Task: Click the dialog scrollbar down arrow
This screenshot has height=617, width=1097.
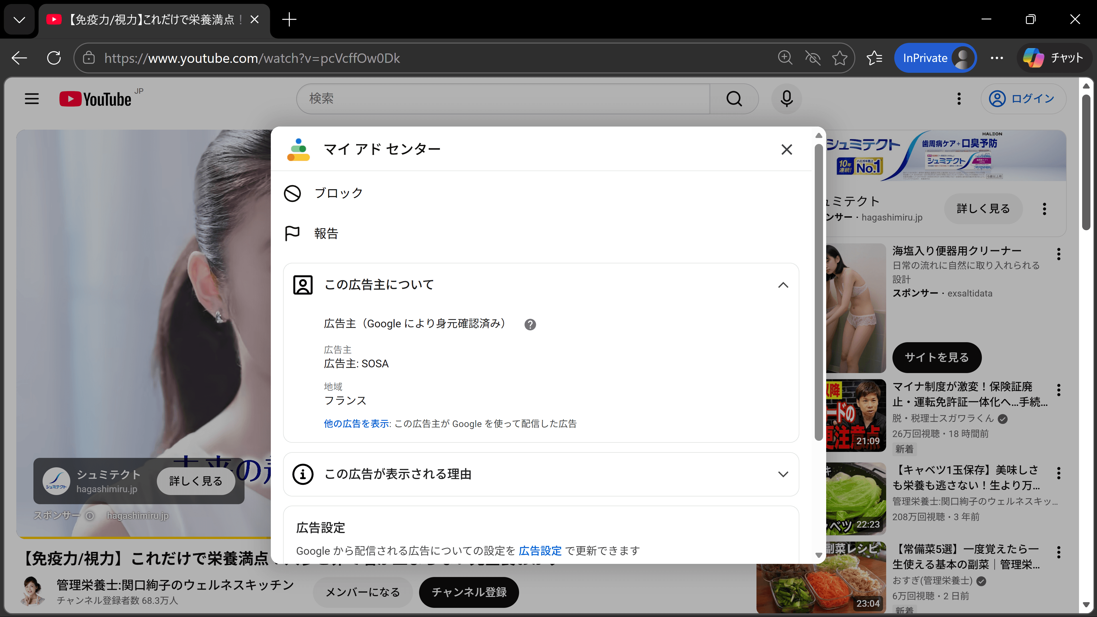Action: pyautogui.click(x=818, y=555)
